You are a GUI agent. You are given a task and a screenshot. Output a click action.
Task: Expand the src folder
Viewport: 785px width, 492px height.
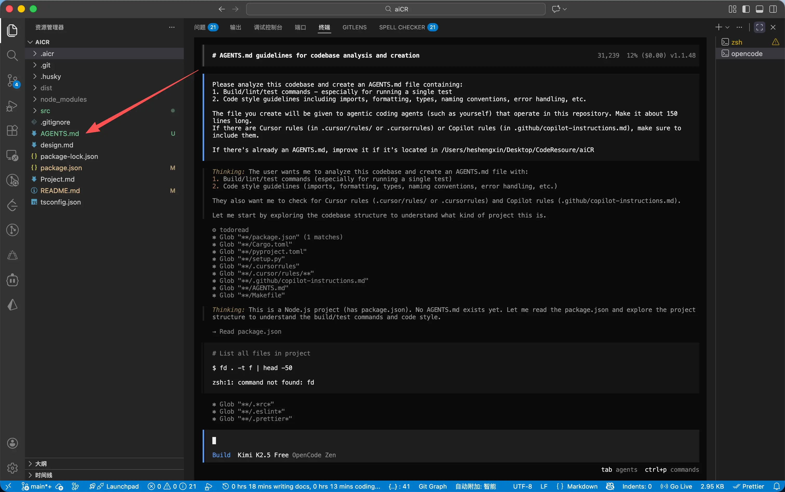[x=45, y=111]
